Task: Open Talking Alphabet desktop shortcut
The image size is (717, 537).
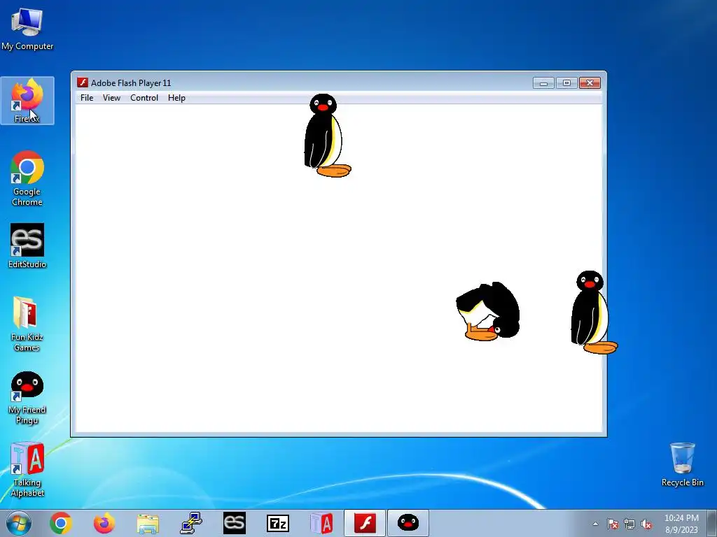Action: [x=27, y=469]
